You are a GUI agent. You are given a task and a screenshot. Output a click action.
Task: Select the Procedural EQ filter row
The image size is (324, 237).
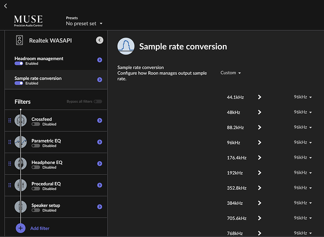pyautogui.click(x=56, y=185)
